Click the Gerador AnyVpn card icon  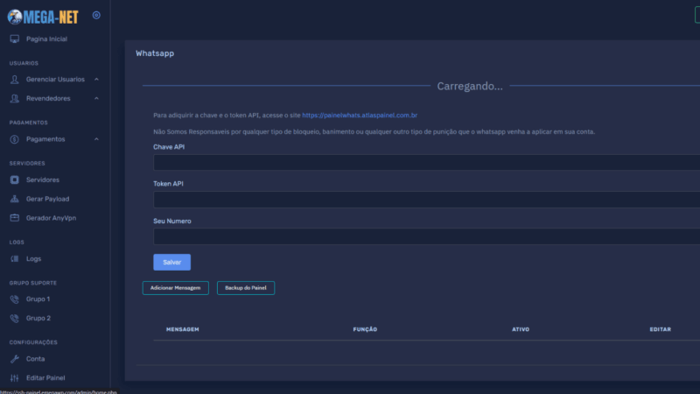pos(15,218)
